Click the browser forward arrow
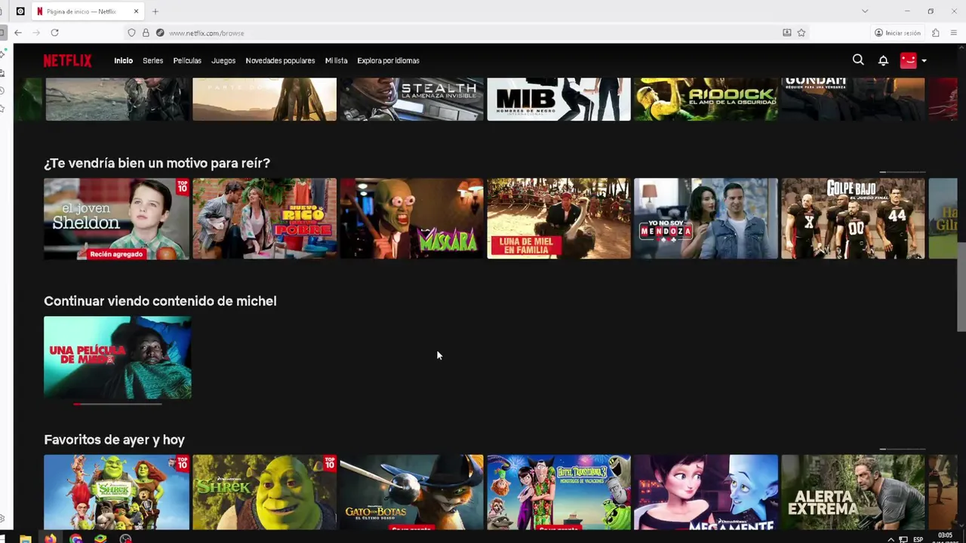 (x=35, y=32)
